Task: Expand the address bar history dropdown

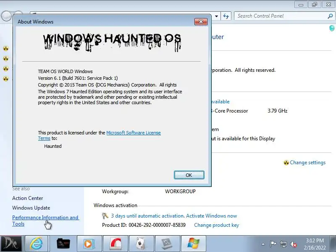Action: (216, 16)
